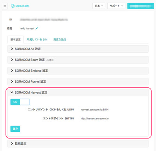Screen dimensions: 156x151
Task: Expand SORACOM Air 設定 section
Action: 78,49
